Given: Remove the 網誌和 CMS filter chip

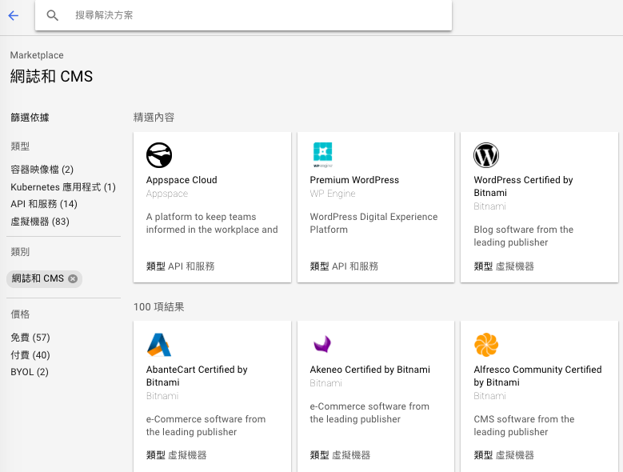Looking at the screenshot, I should pos(73,278).
